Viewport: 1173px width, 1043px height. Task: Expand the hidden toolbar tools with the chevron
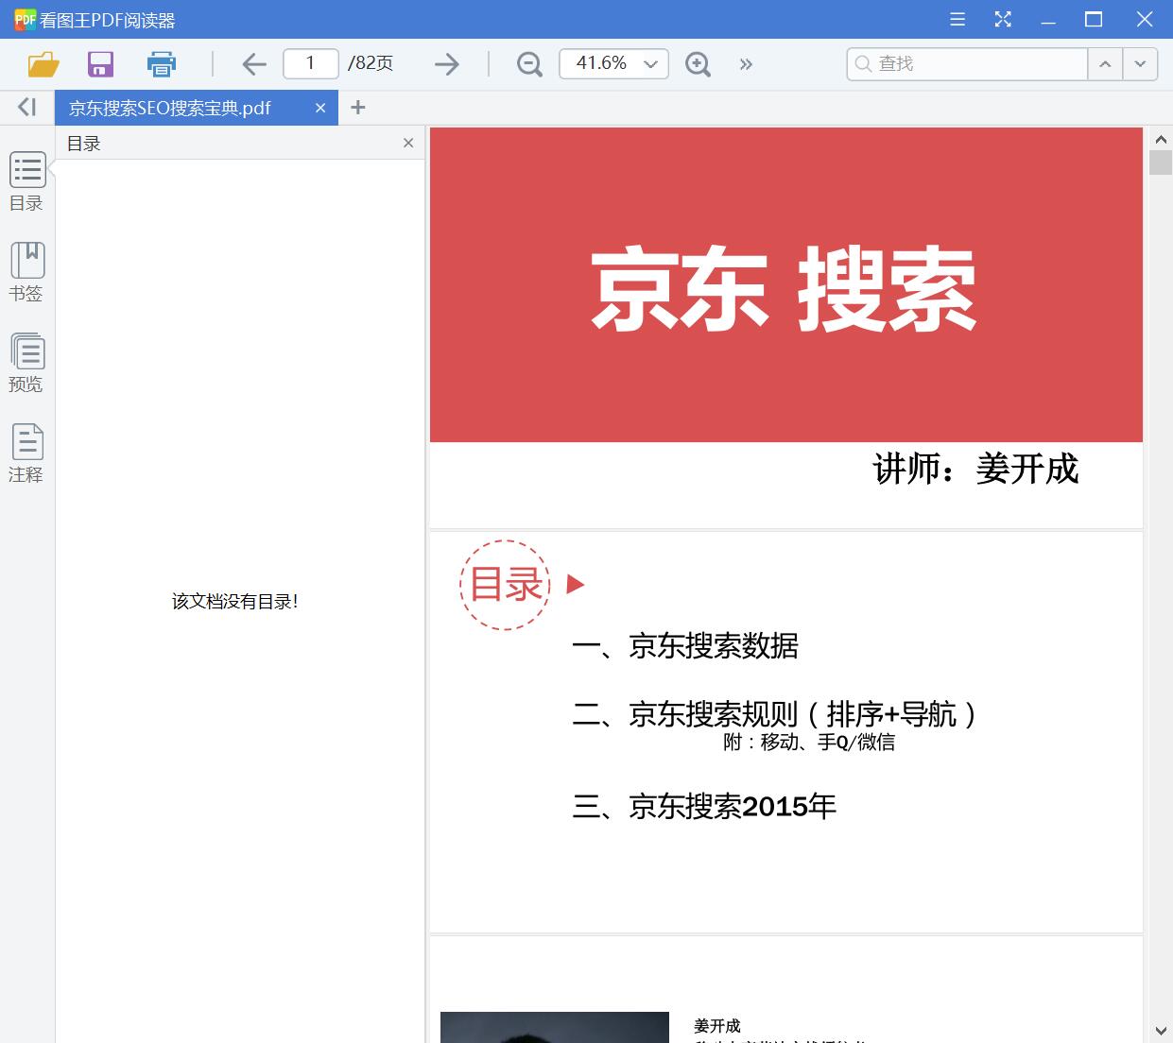(746, 63)
